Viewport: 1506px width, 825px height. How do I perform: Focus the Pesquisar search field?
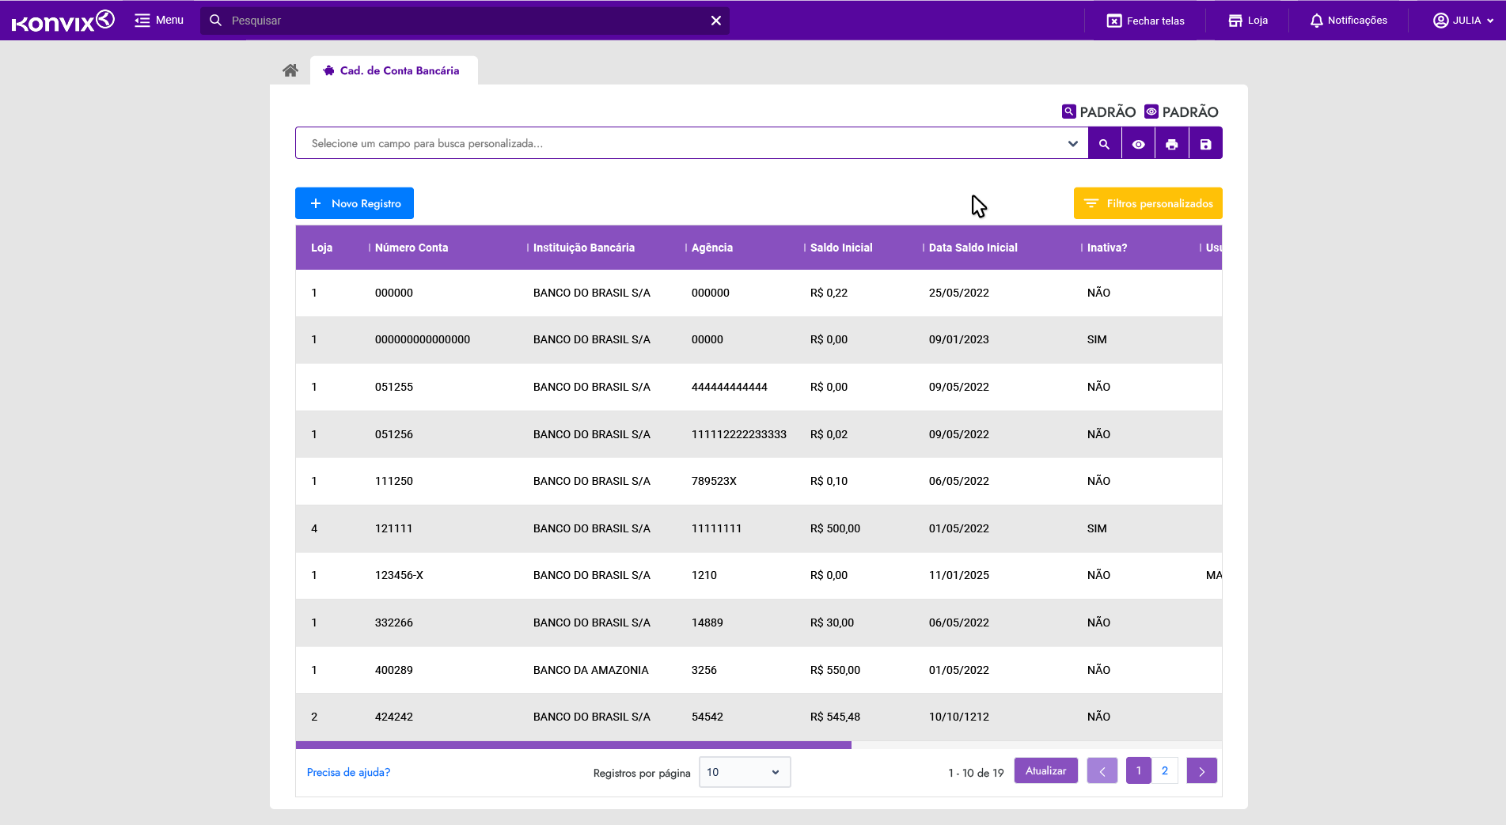coord(465,21)
